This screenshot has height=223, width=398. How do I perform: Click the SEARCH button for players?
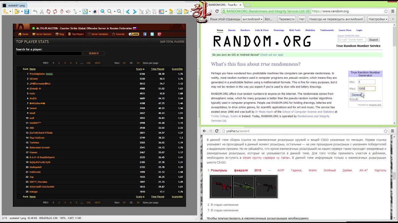[94, 54]
